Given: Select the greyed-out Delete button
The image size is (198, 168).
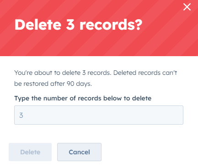Looking at the screenshot, I should pyautogui.click(x=30, y=152).
